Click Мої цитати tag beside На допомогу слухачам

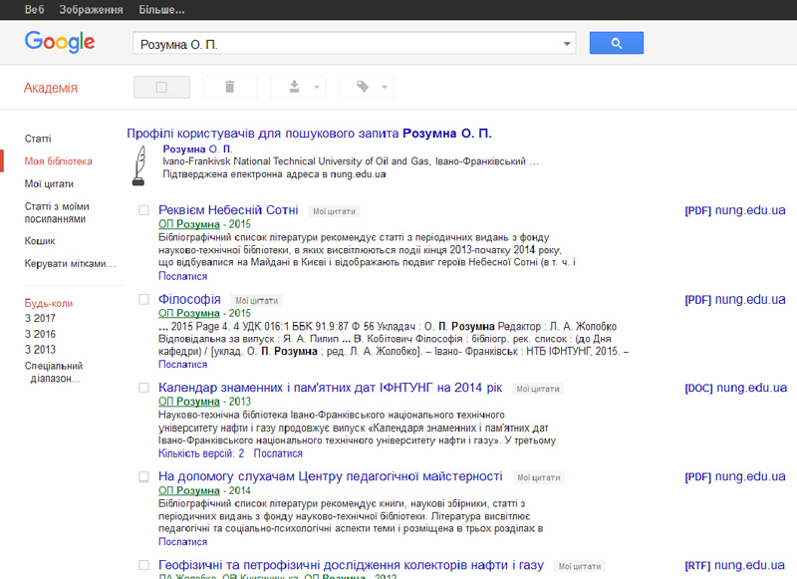[x=539, y=477]
